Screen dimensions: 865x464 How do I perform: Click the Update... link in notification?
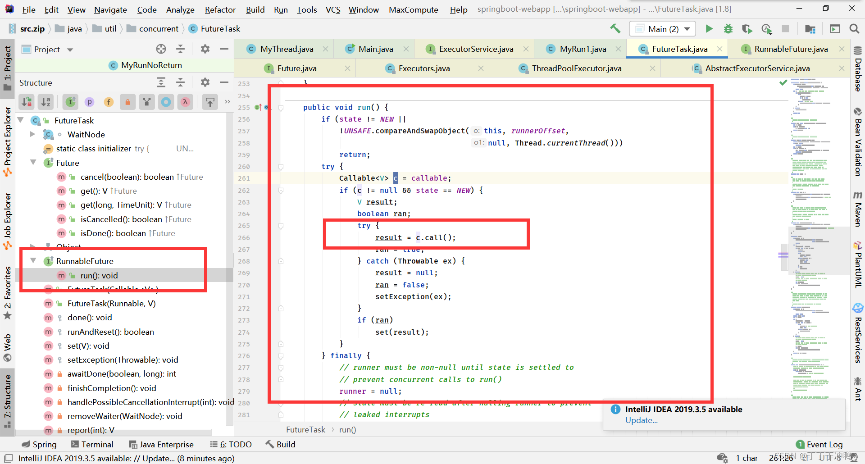tap(641, 420)
